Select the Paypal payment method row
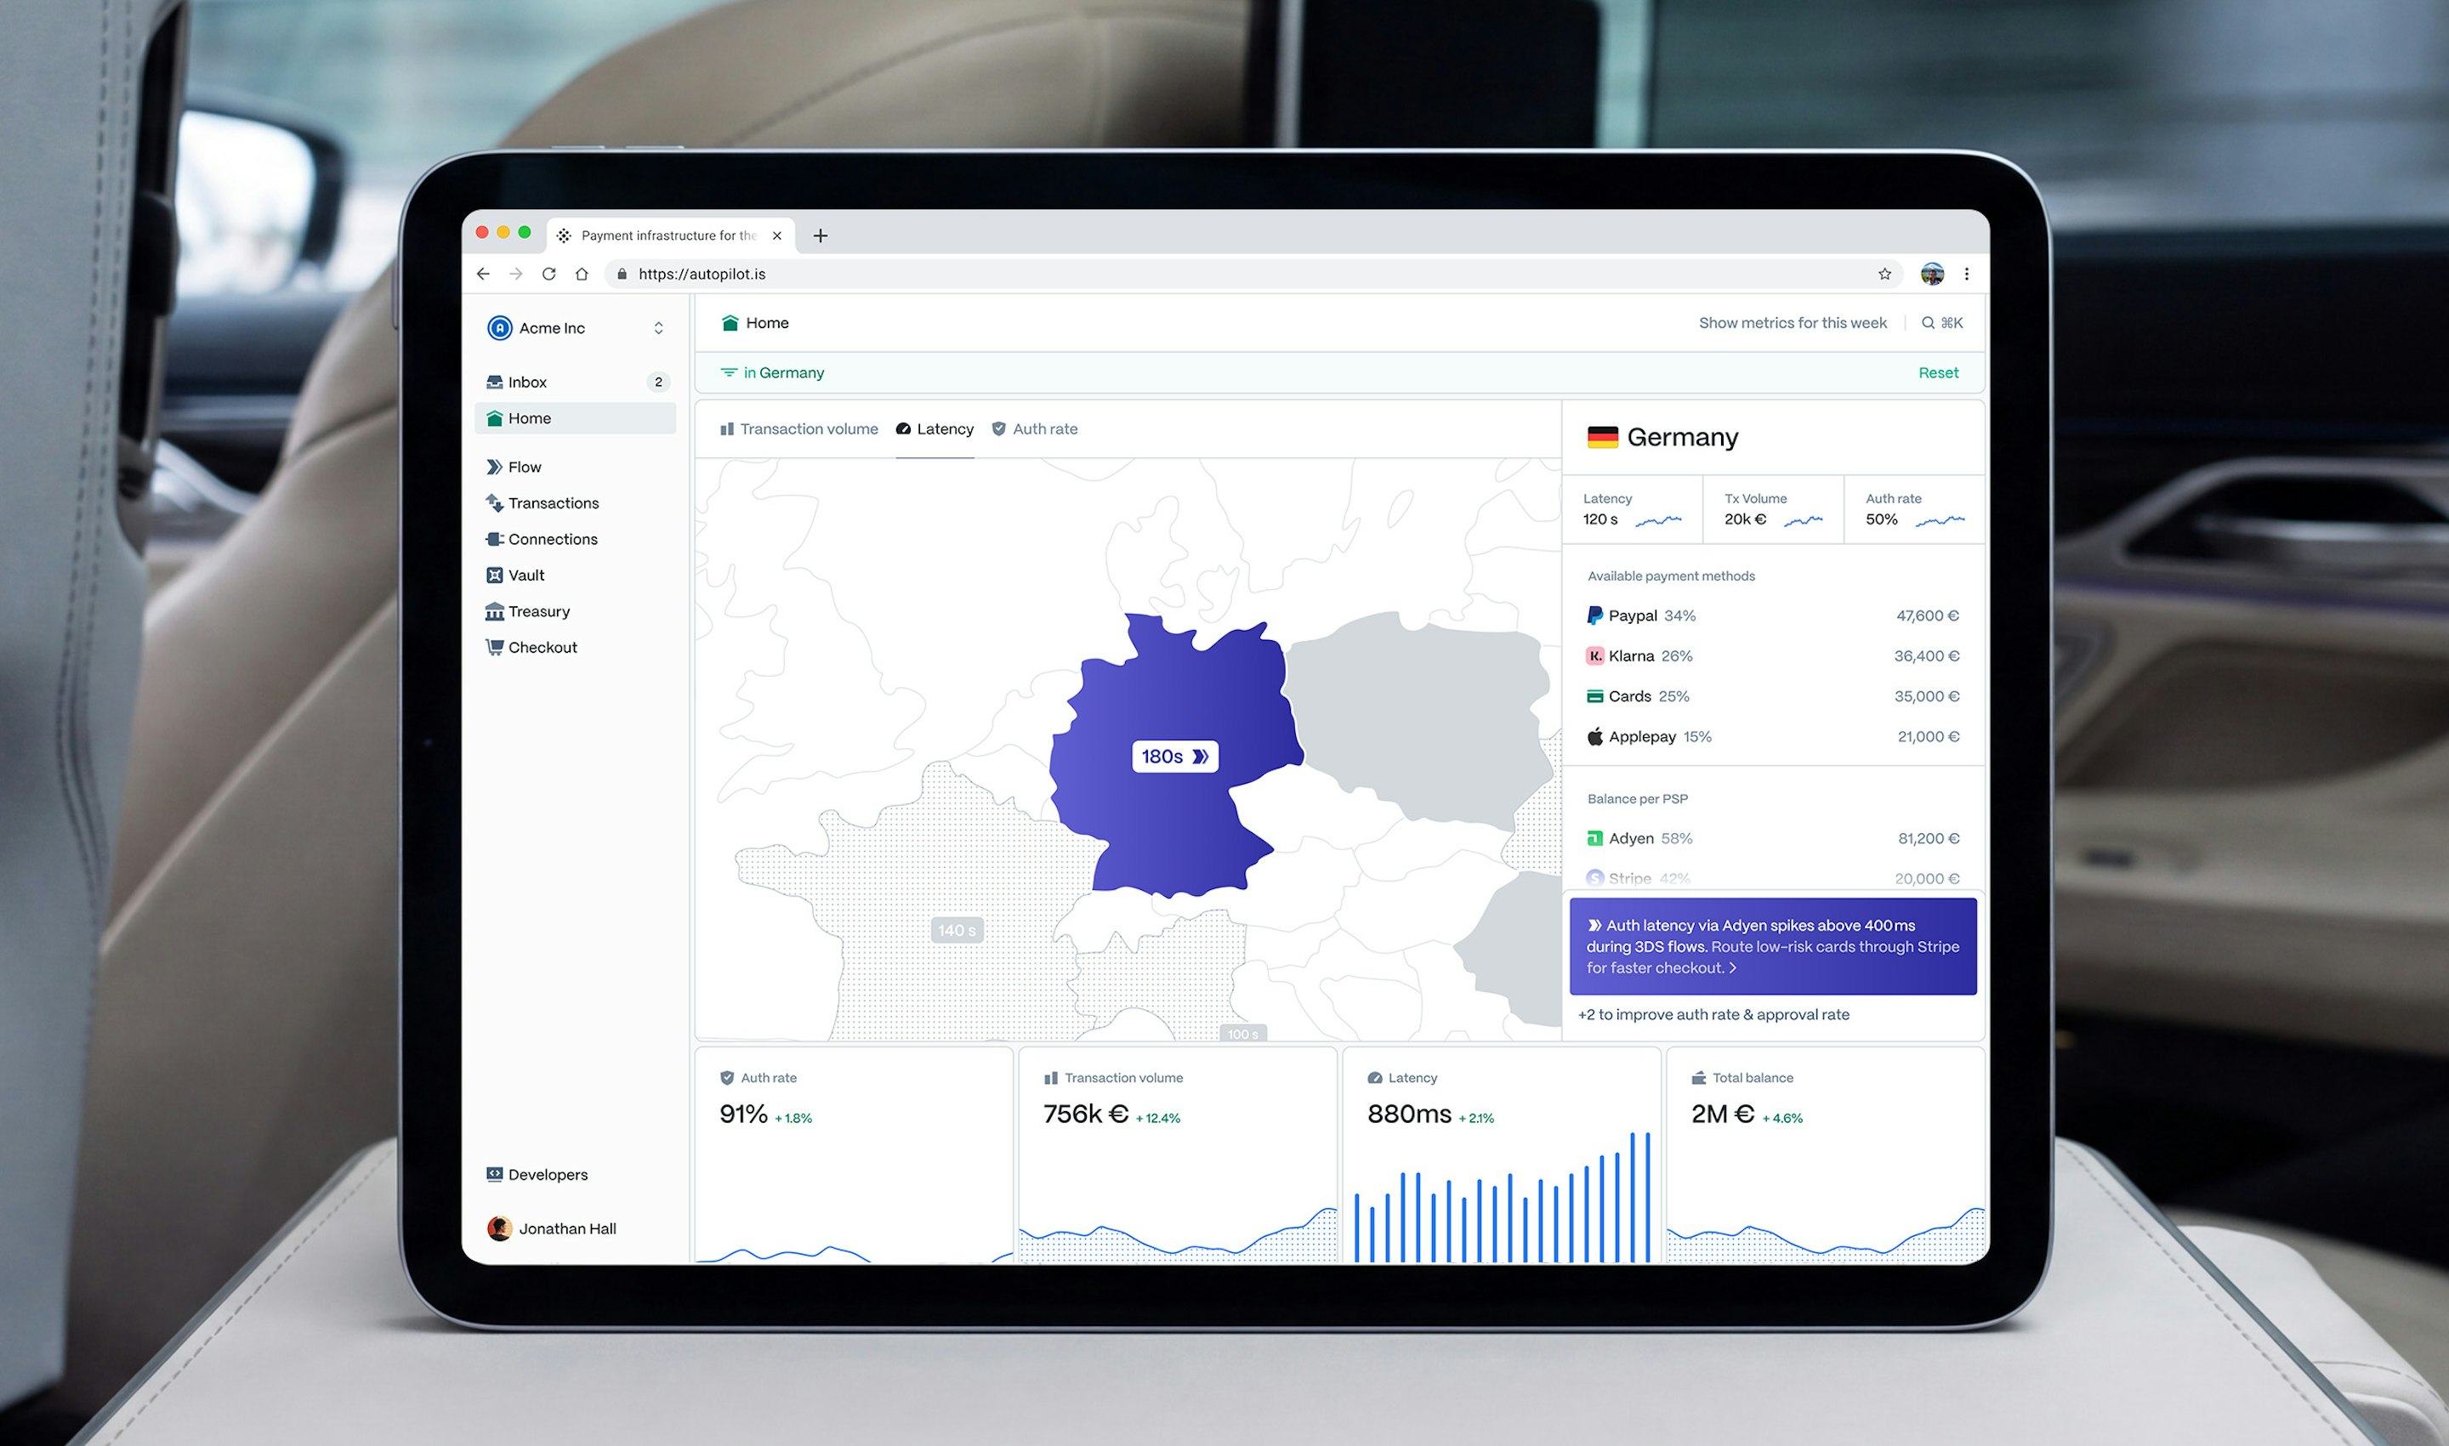2449x1446 pixels. (1773, 615)
